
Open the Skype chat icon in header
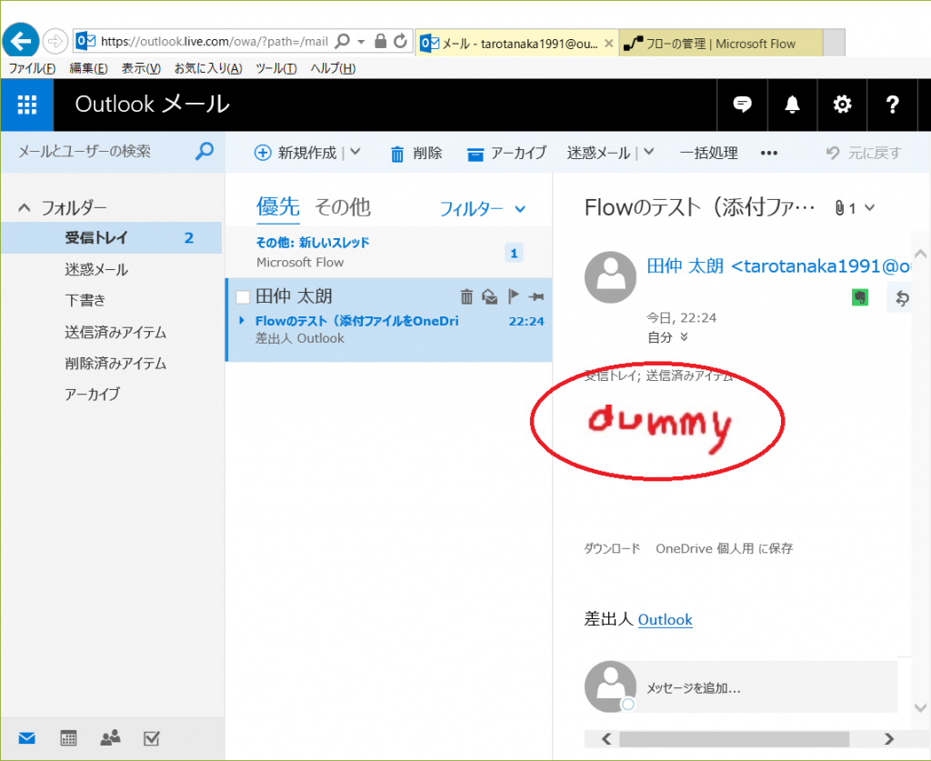[742, 105]
